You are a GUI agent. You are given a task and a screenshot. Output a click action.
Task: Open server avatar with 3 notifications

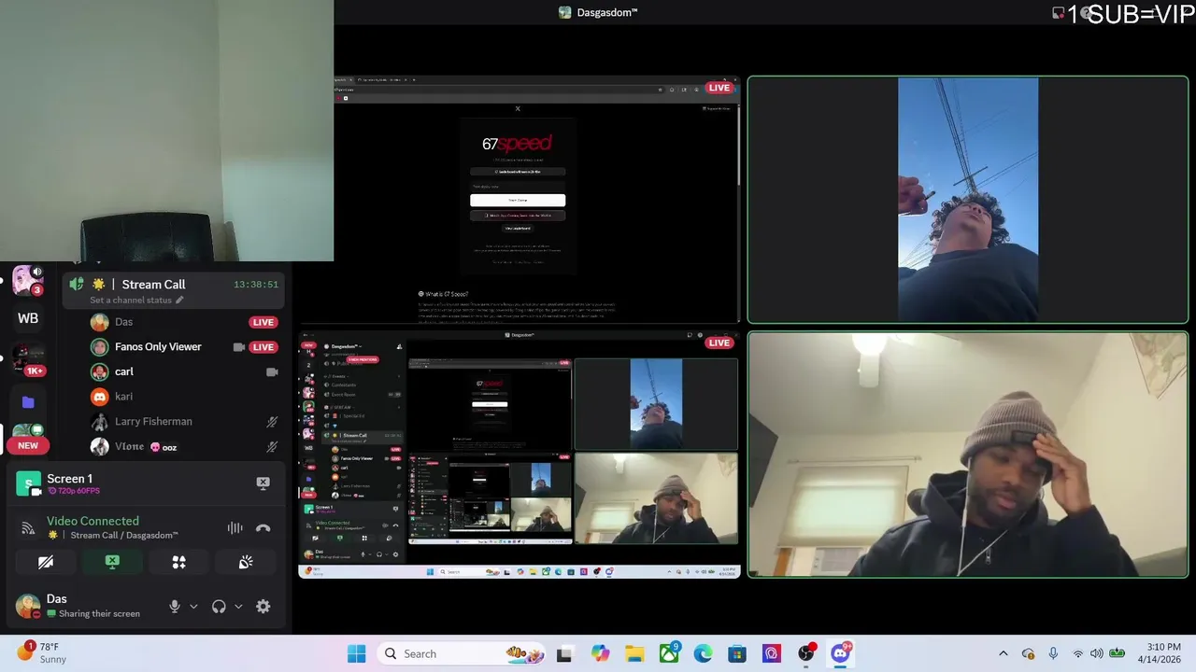pyautogui.click(x=28, y=280)
